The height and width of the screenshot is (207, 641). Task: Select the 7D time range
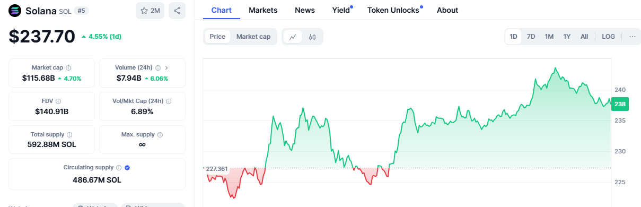[x=531, y=37]
